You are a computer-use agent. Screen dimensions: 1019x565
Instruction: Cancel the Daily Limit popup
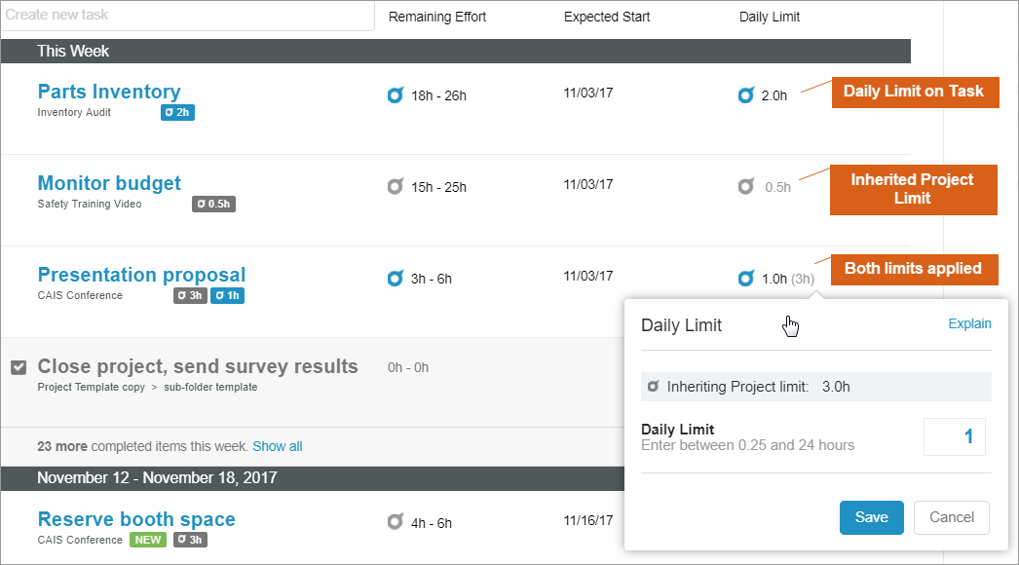[x=951, y=517]
